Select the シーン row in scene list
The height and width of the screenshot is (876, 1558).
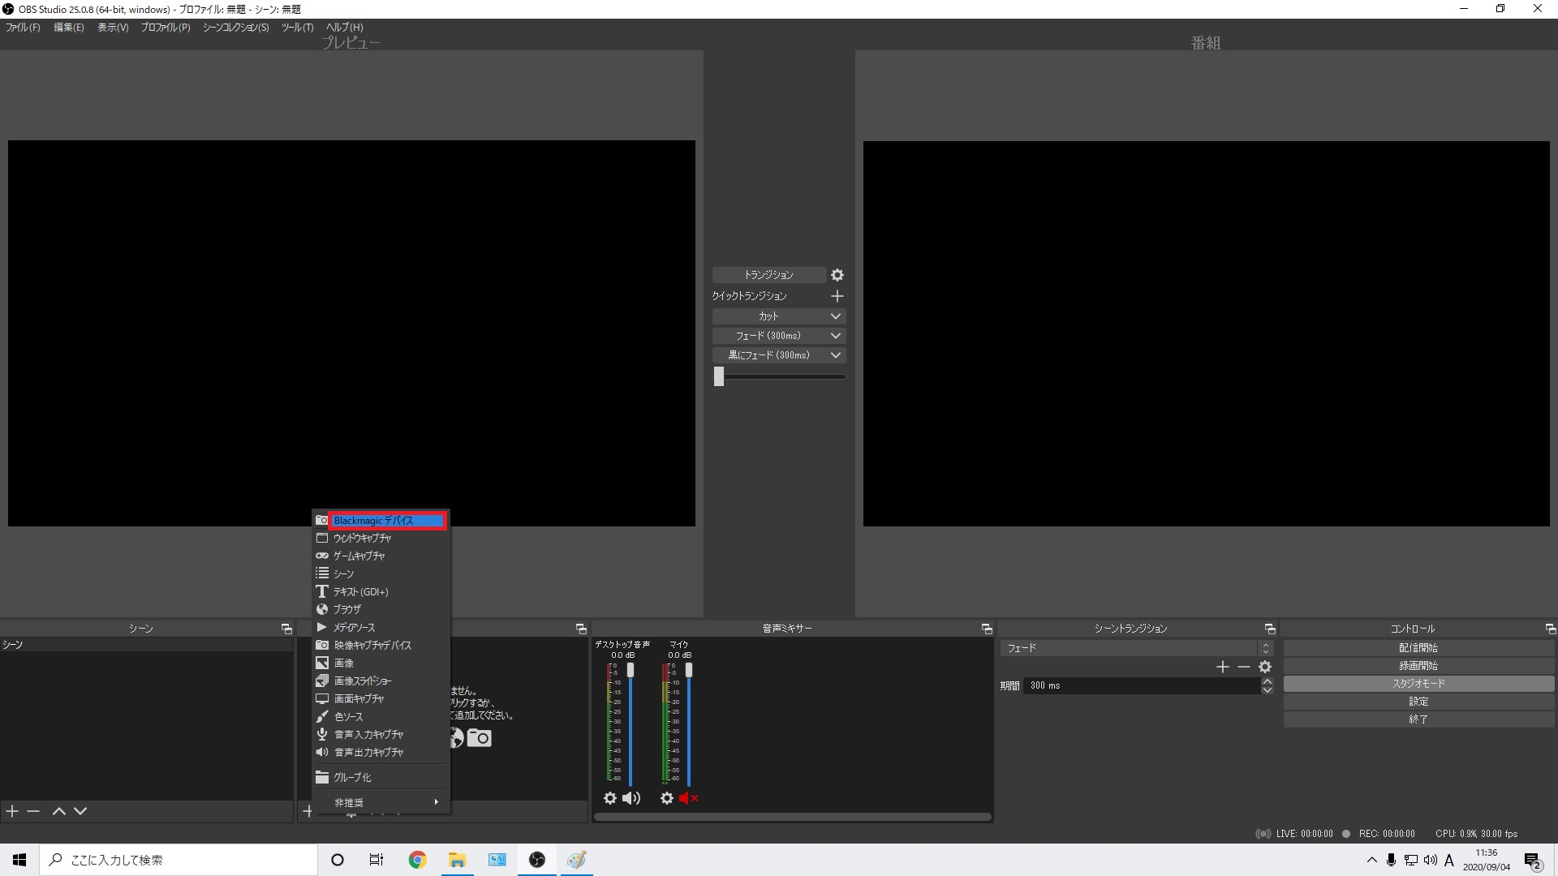[x=146, y=645]
